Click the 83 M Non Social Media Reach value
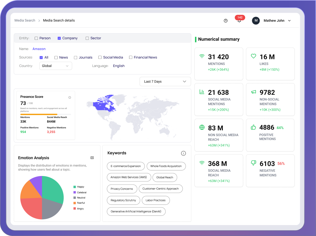 click(216, 128)
